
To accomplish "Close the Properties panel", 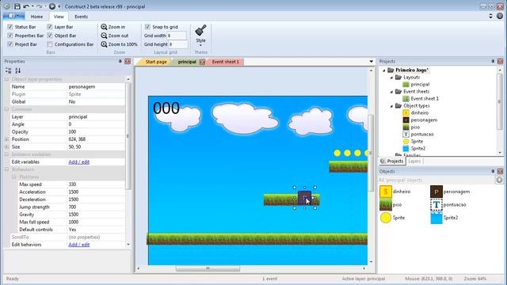I will coord(128,61).
